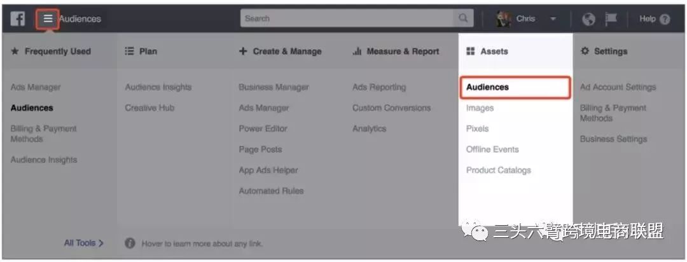This screenshot has height=262, width=687.
Task: Choose Product Catalogs in Assets
Action: coord(498,170)
